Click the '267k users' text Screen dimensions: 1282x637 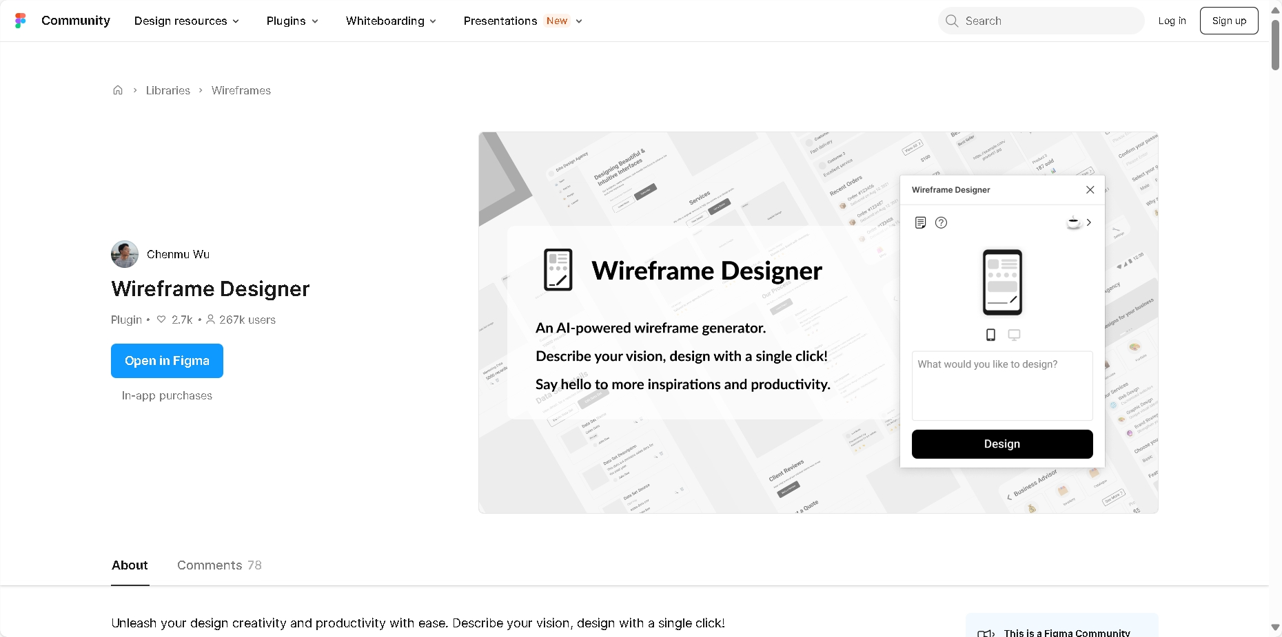[247, 320]
